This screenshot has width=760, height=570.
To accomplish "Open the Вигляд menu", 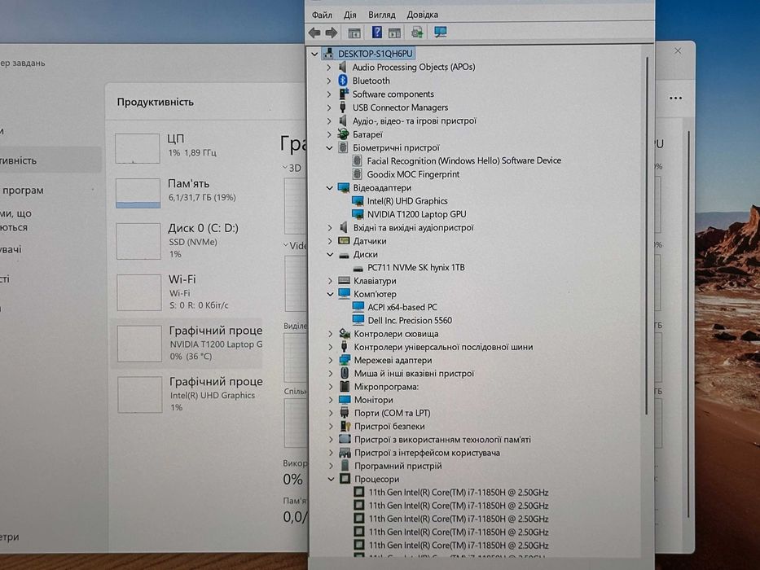I will pyautogui.click(x=382, y=15).
